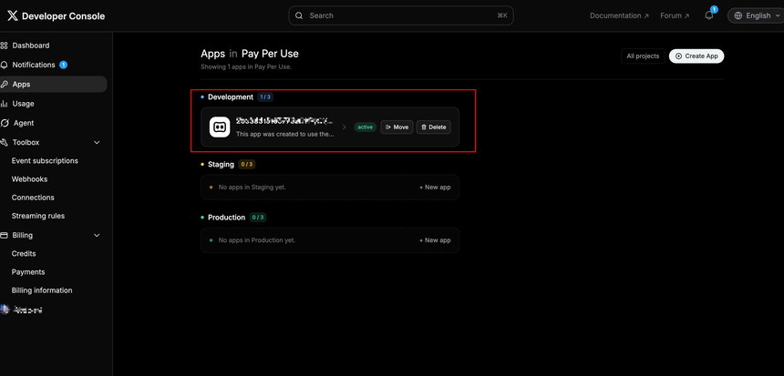Open the English language dropdown
784x376 pixels.
(x=756, y=15)
